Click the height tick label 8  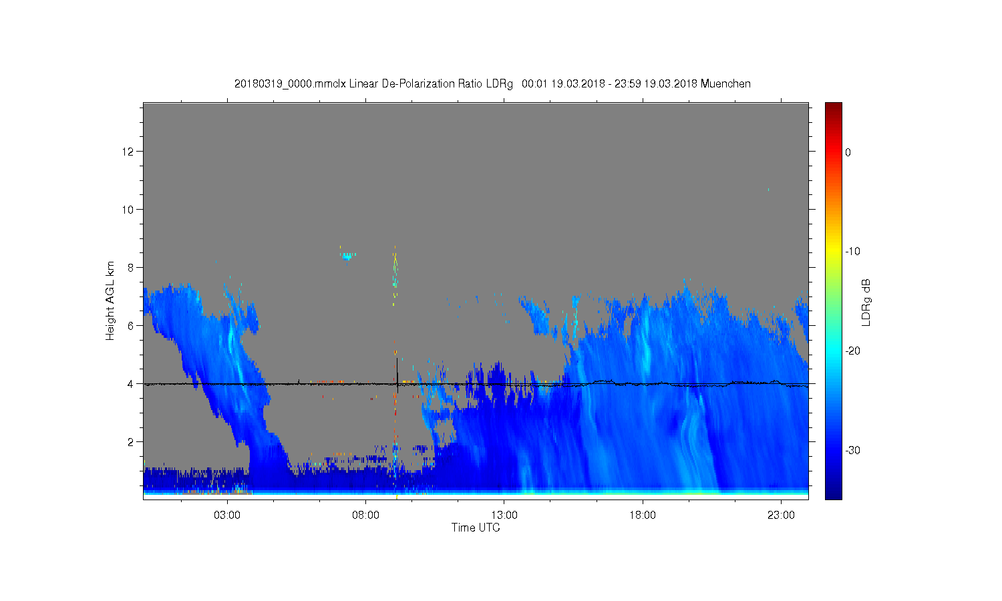[x=131, y=268]
